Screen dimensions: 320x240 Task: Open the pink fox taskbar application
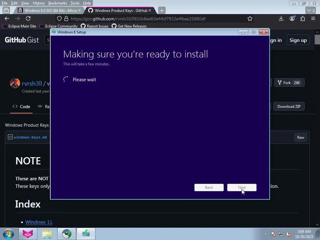28,234
